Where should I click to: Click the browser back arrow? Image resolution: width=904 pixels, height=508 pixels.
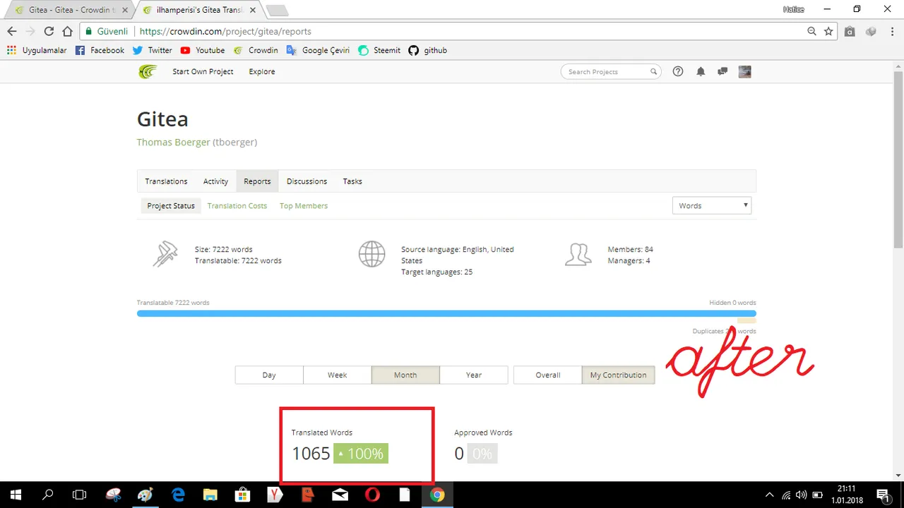point(11,31)
